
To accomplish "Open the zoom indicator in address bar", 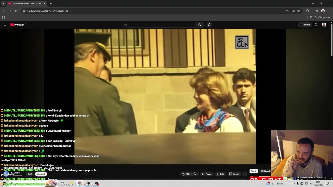I will pyautogui.click(x=287, y=11).
